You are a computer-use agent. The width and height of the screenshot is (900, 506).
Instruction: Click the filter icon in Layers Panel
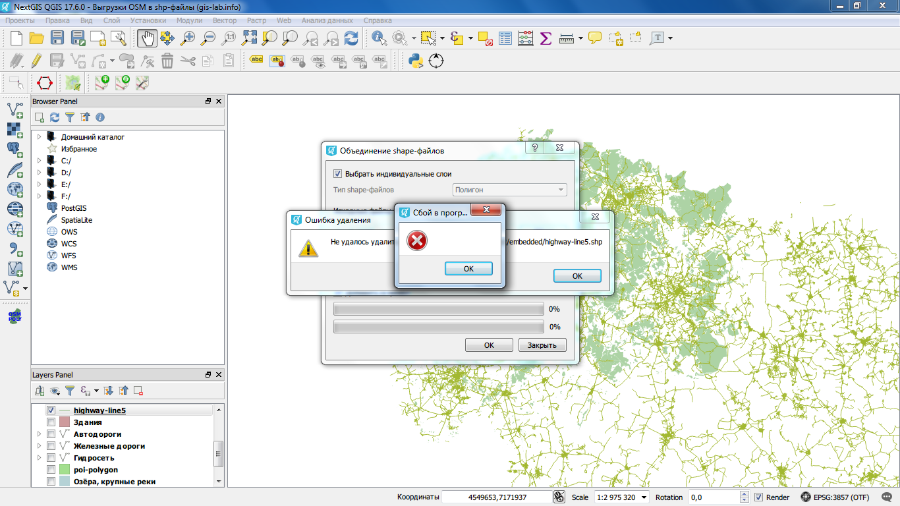tap(69, 391)
